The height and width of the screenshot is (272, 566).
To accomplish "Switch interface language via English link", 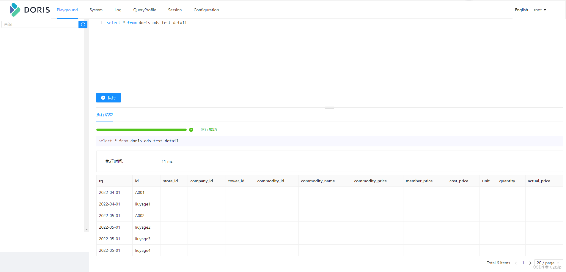I will 521,10.
